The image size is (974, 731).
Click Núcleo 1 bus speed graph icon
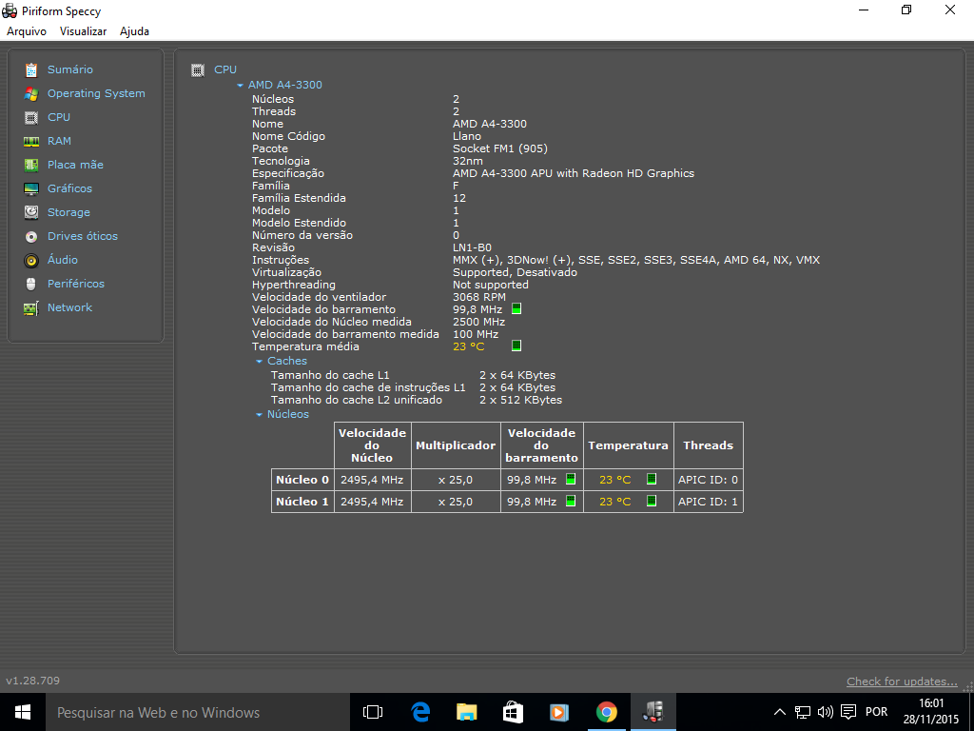[x=571, y=501]
